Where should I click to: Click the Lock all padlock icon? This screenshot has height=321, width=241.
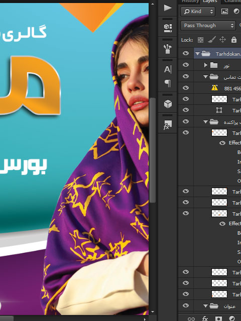[234, 40]
